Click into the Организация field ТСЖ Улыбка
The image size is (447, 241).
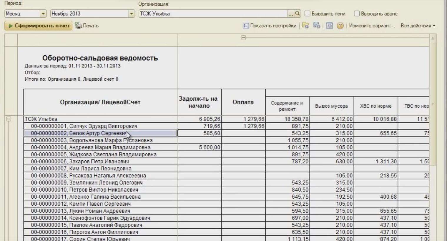point(213,14)
